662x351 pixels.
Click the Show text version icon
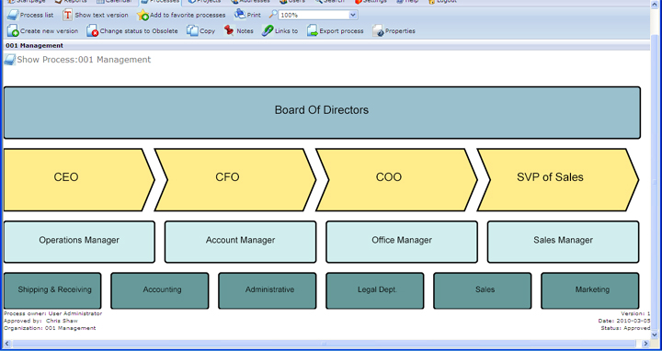67,16
